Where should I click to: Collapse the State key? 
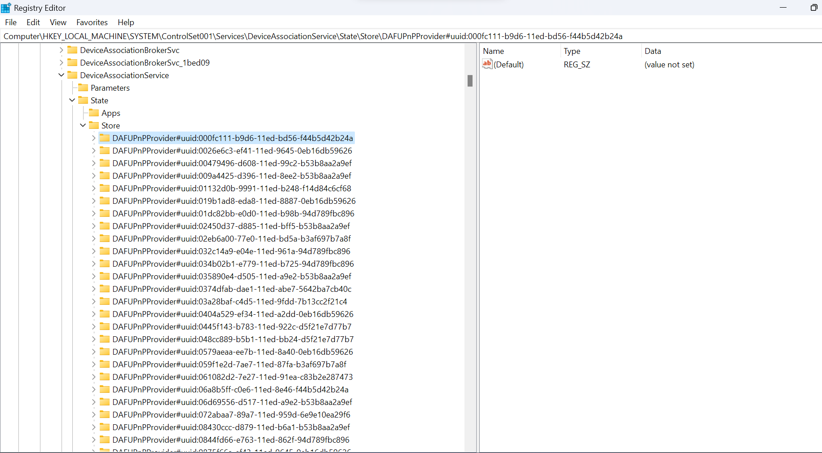pyautogui.click(x=72, y=101)
